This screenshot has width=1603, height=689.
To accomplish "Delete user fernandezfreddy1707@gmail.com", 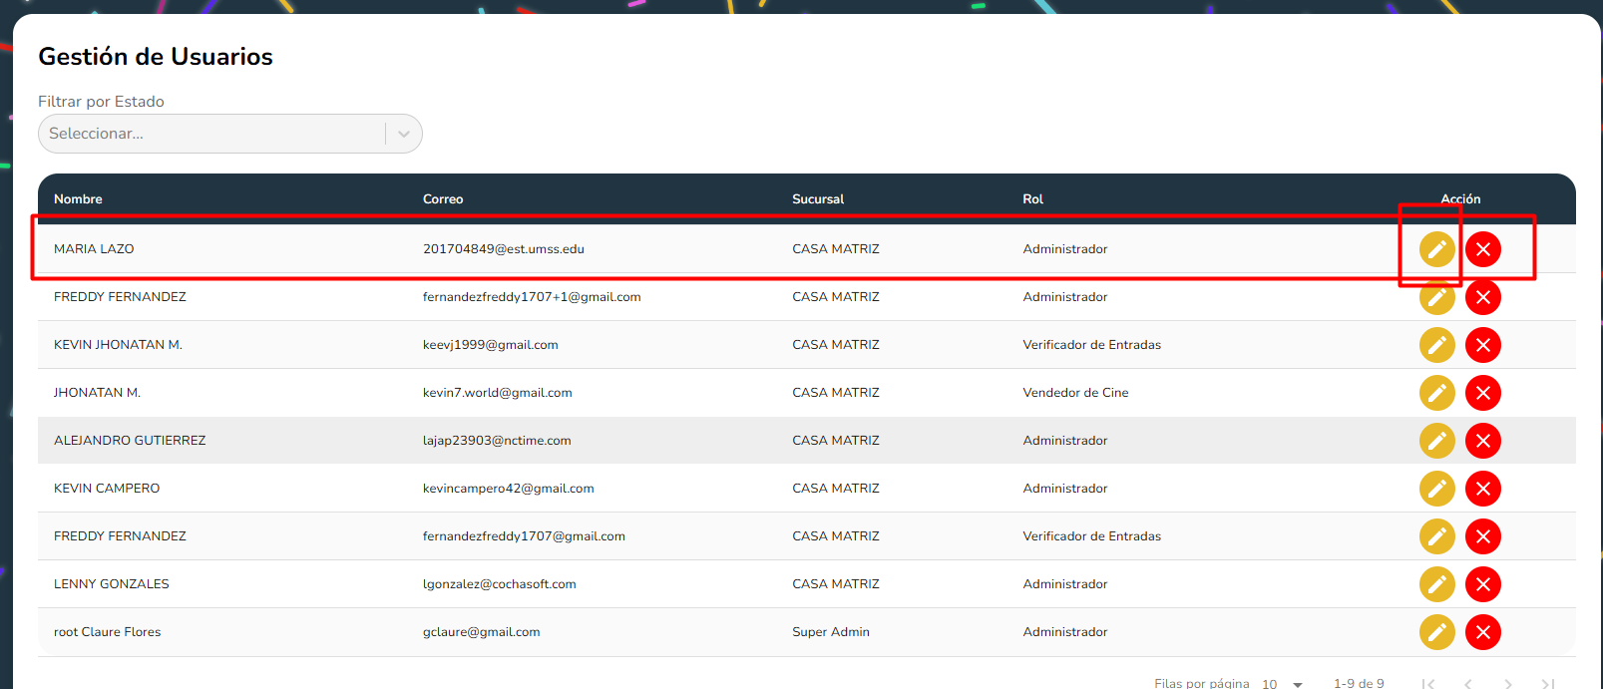I will tap(1482, 536).
